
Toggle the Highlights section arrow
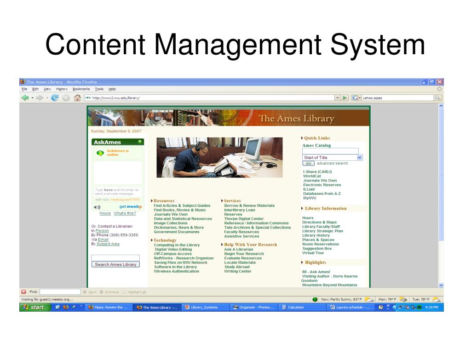[302, 262]
